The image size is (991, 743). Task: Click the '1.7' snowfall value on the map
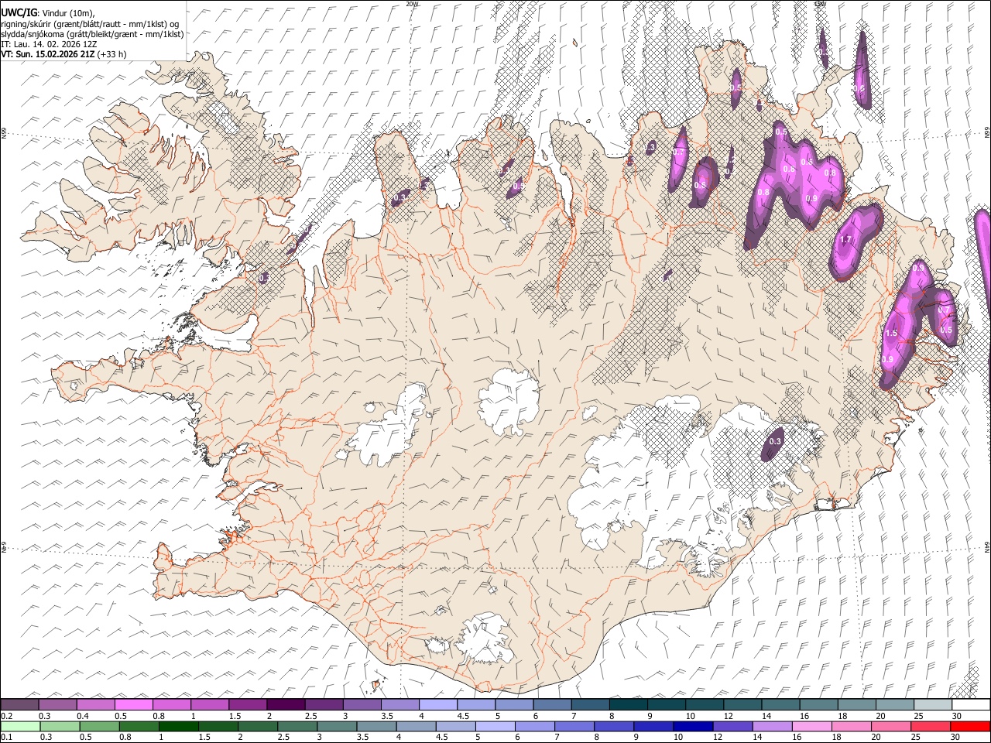(845, 240)
